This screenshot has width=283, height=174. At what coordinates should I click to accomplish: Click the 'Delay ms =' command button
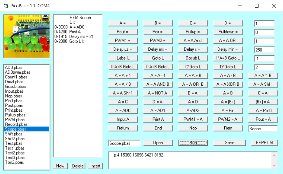158,49
